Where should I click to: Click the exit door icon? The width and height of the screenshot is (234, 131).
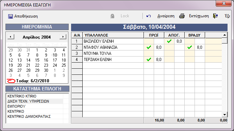pyautogui.click(x=215, y=16)
